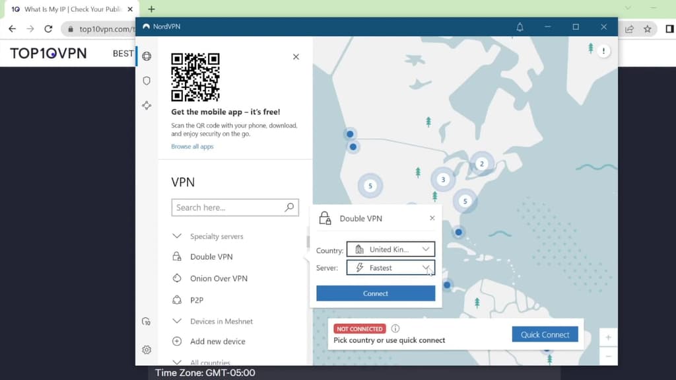This screenshot has height=380, width=676.
Task: Maximize the NordVPN window
Action: pos(576,27)
